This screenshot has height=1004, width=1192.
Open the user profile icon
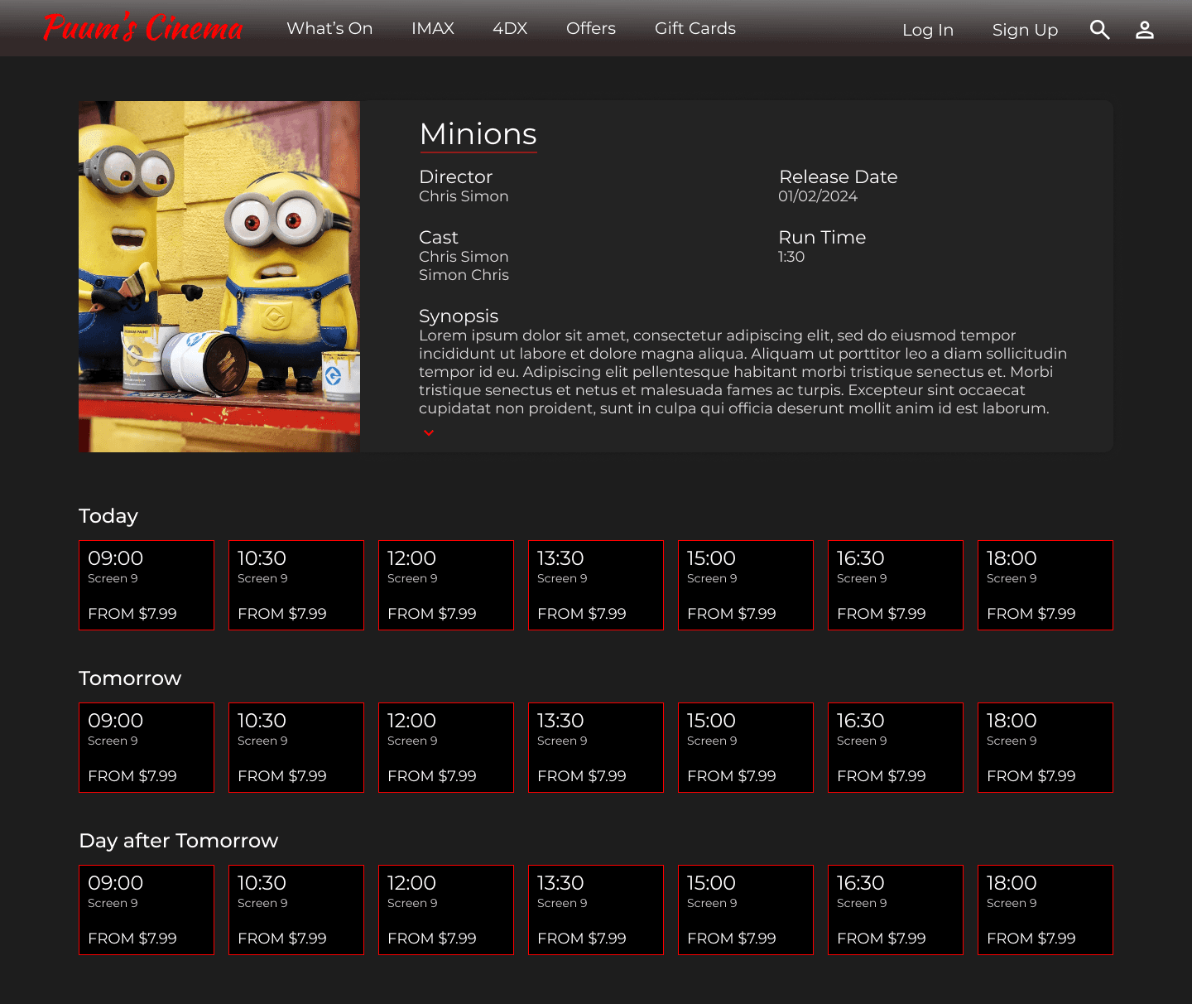tap(1145, 30)
